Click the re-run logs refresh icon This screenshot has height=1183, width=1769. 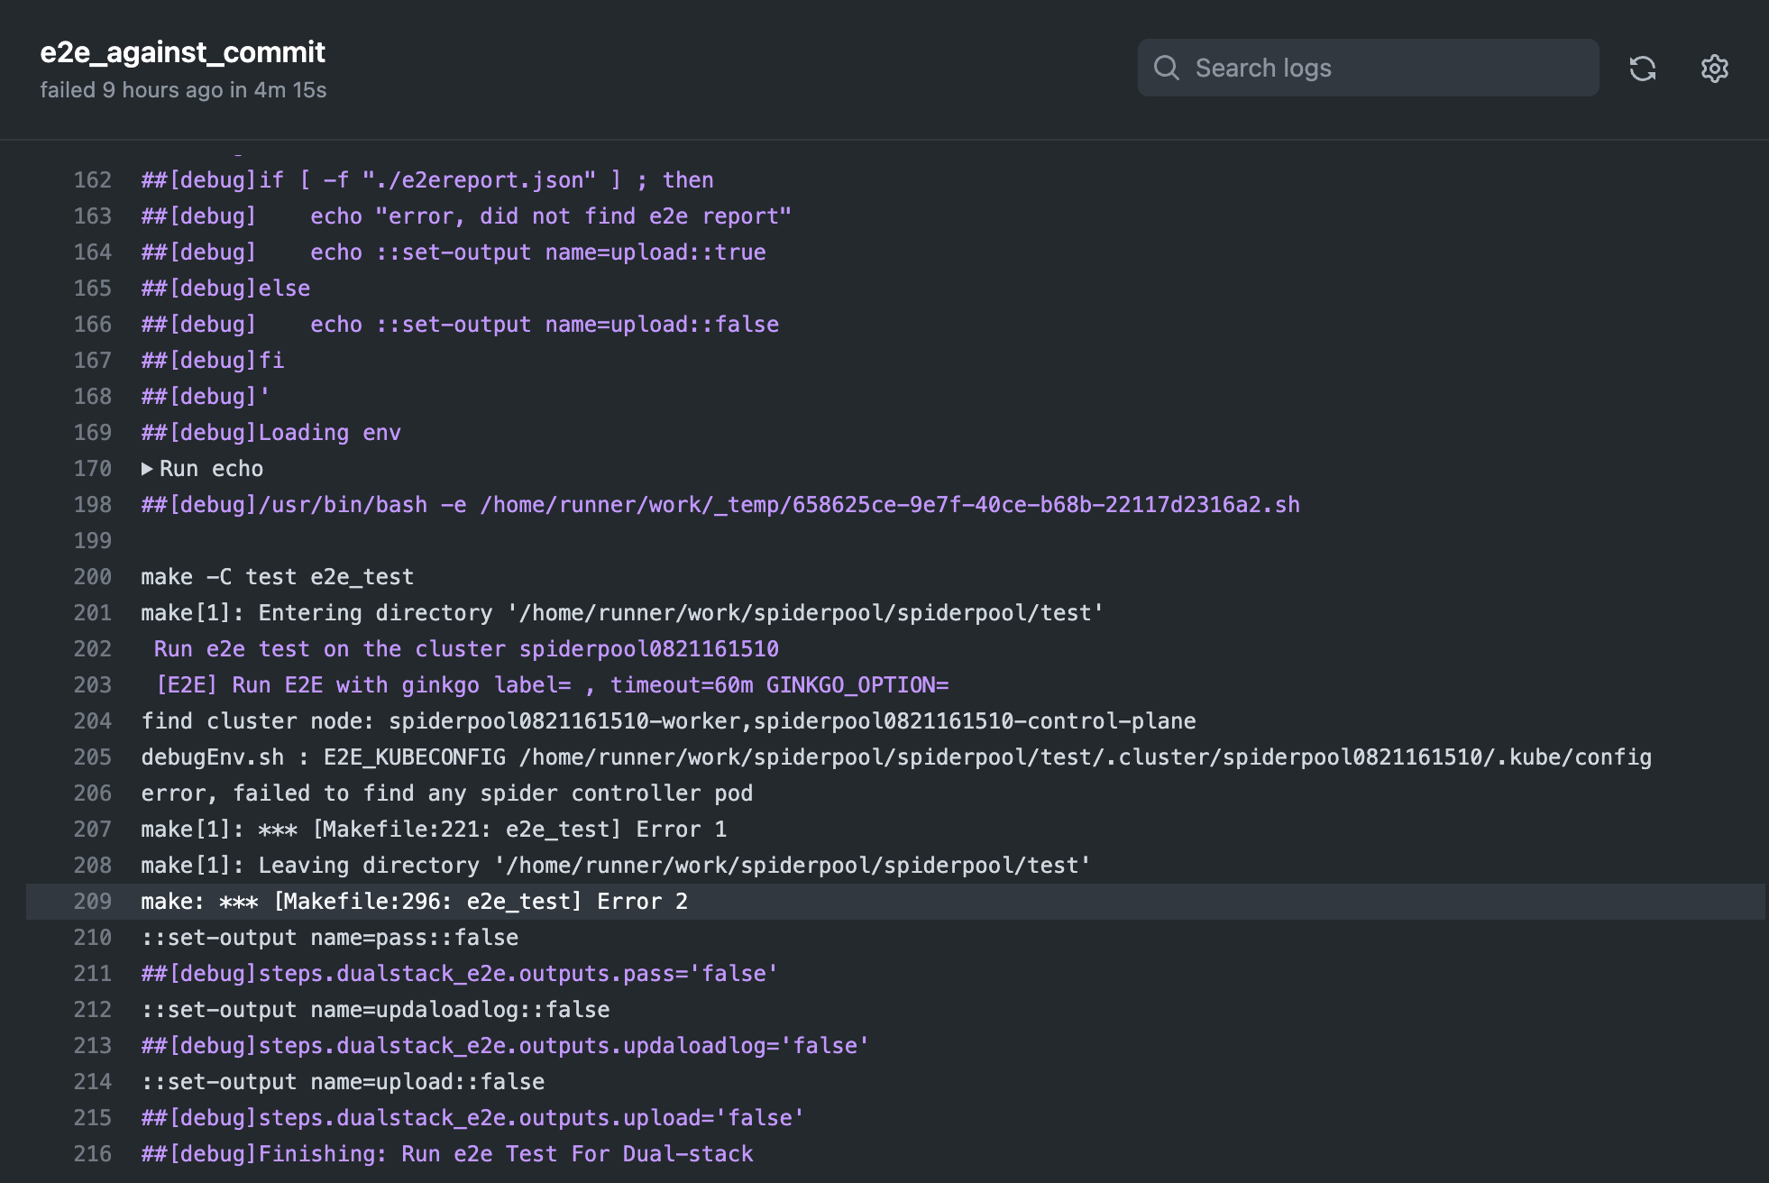[1644, 68]
